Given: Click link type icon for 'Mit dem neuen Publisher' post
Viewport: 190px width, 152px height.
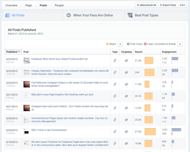Looking at the screenshot, I should (x=115, y=143).
